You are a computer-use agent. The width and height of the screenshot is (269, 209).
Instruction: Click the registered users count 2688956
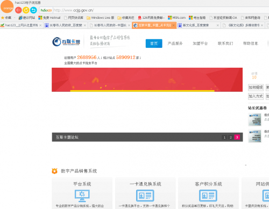[87, 57]
